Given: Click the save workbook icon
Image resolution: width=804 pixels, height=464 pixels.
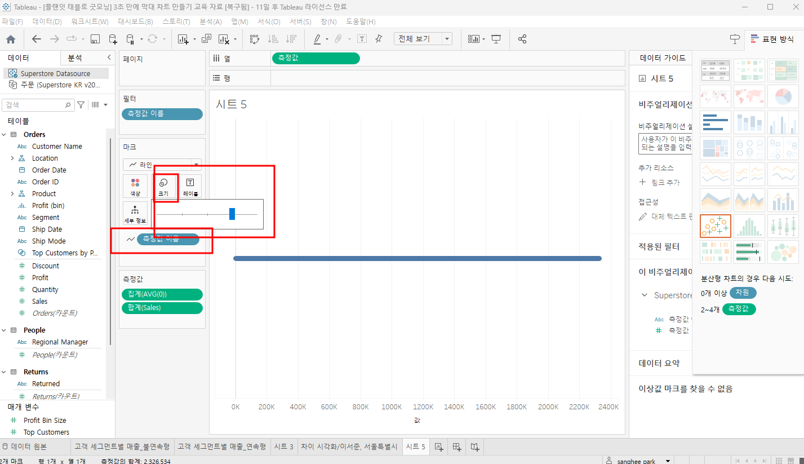Looking at the screenshot, I should tap(95, 39).
